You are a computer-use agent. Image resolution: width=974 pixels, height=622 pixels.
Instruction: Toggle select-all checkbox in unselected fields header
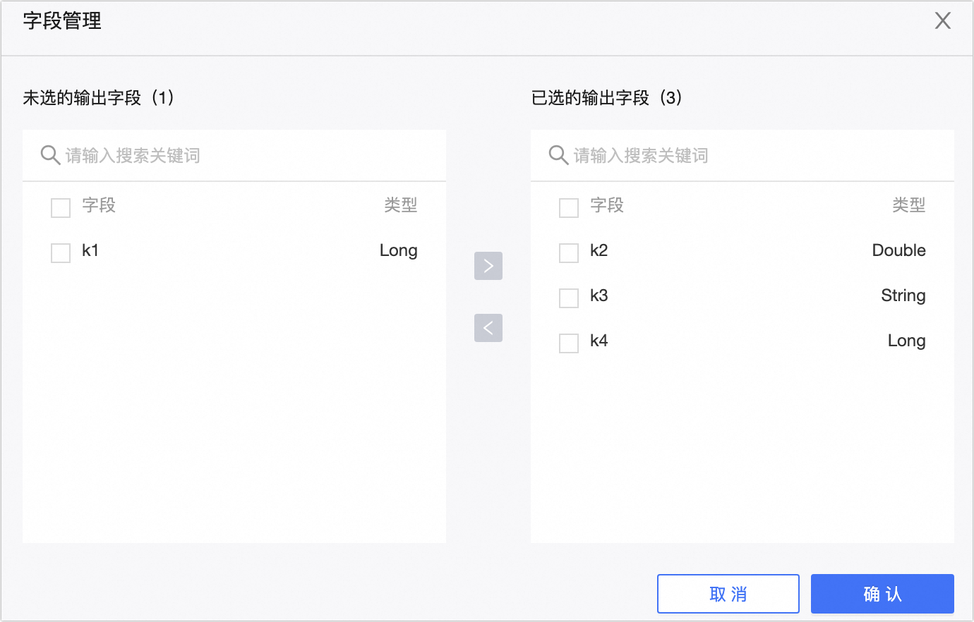[61, 208]
